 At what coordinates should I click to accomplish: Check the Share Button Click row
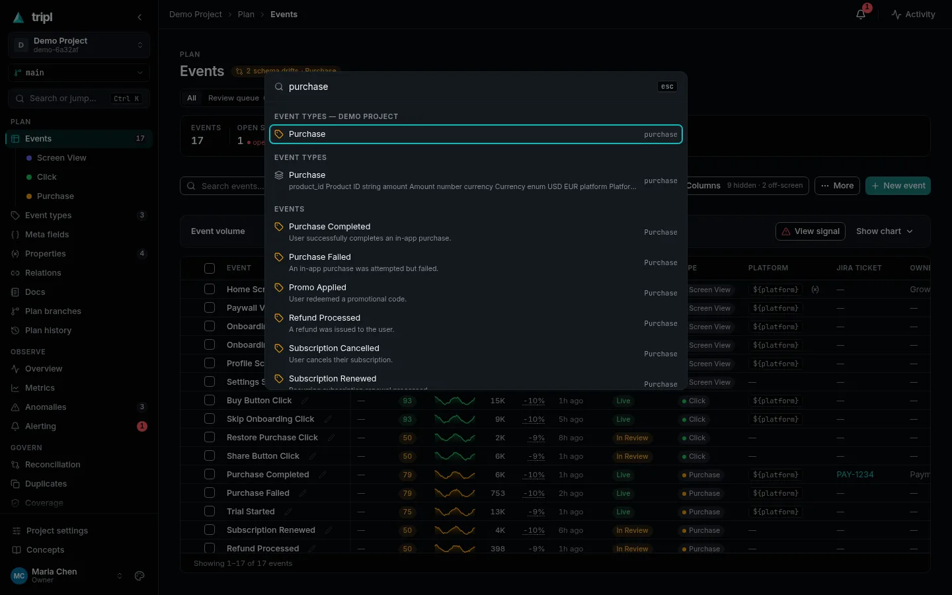click(x=210, y=456)
